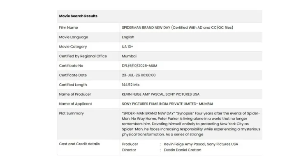Screen dimensions: 294x165
Task: Click the Certificate Date label
Action: click(73, 75)
